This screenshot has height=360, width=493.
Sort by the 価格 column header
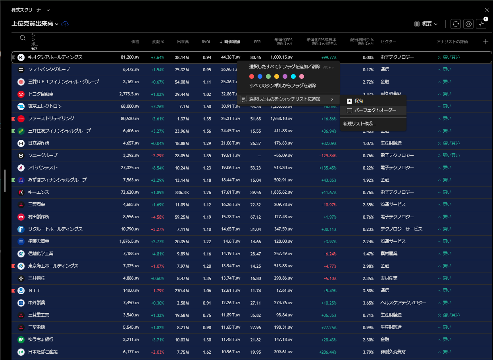[135, 42]
